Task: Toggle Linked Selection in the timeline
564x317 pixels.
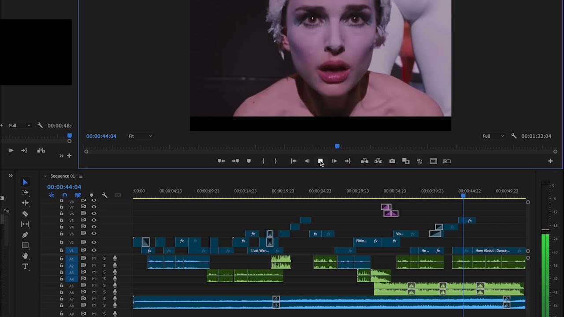Action: point(78,195)
